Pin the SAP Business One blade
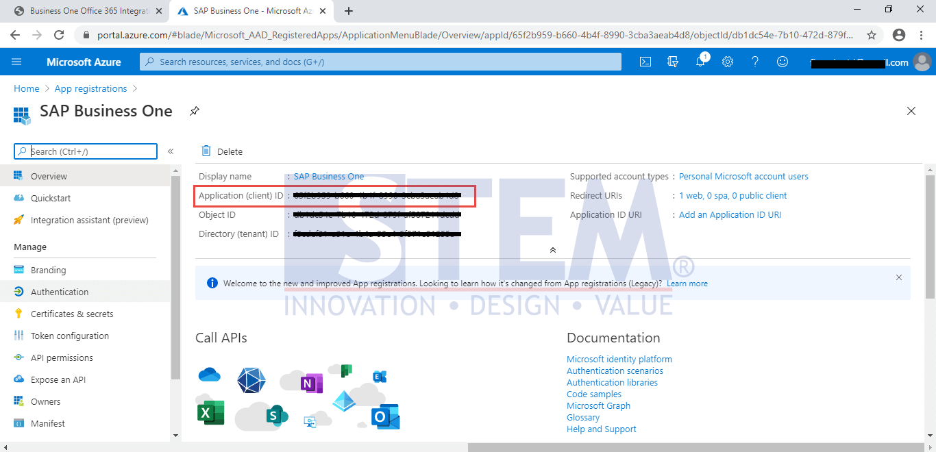Image resolution: width=936 pixels, height=452 pixels. pos(195,111)
